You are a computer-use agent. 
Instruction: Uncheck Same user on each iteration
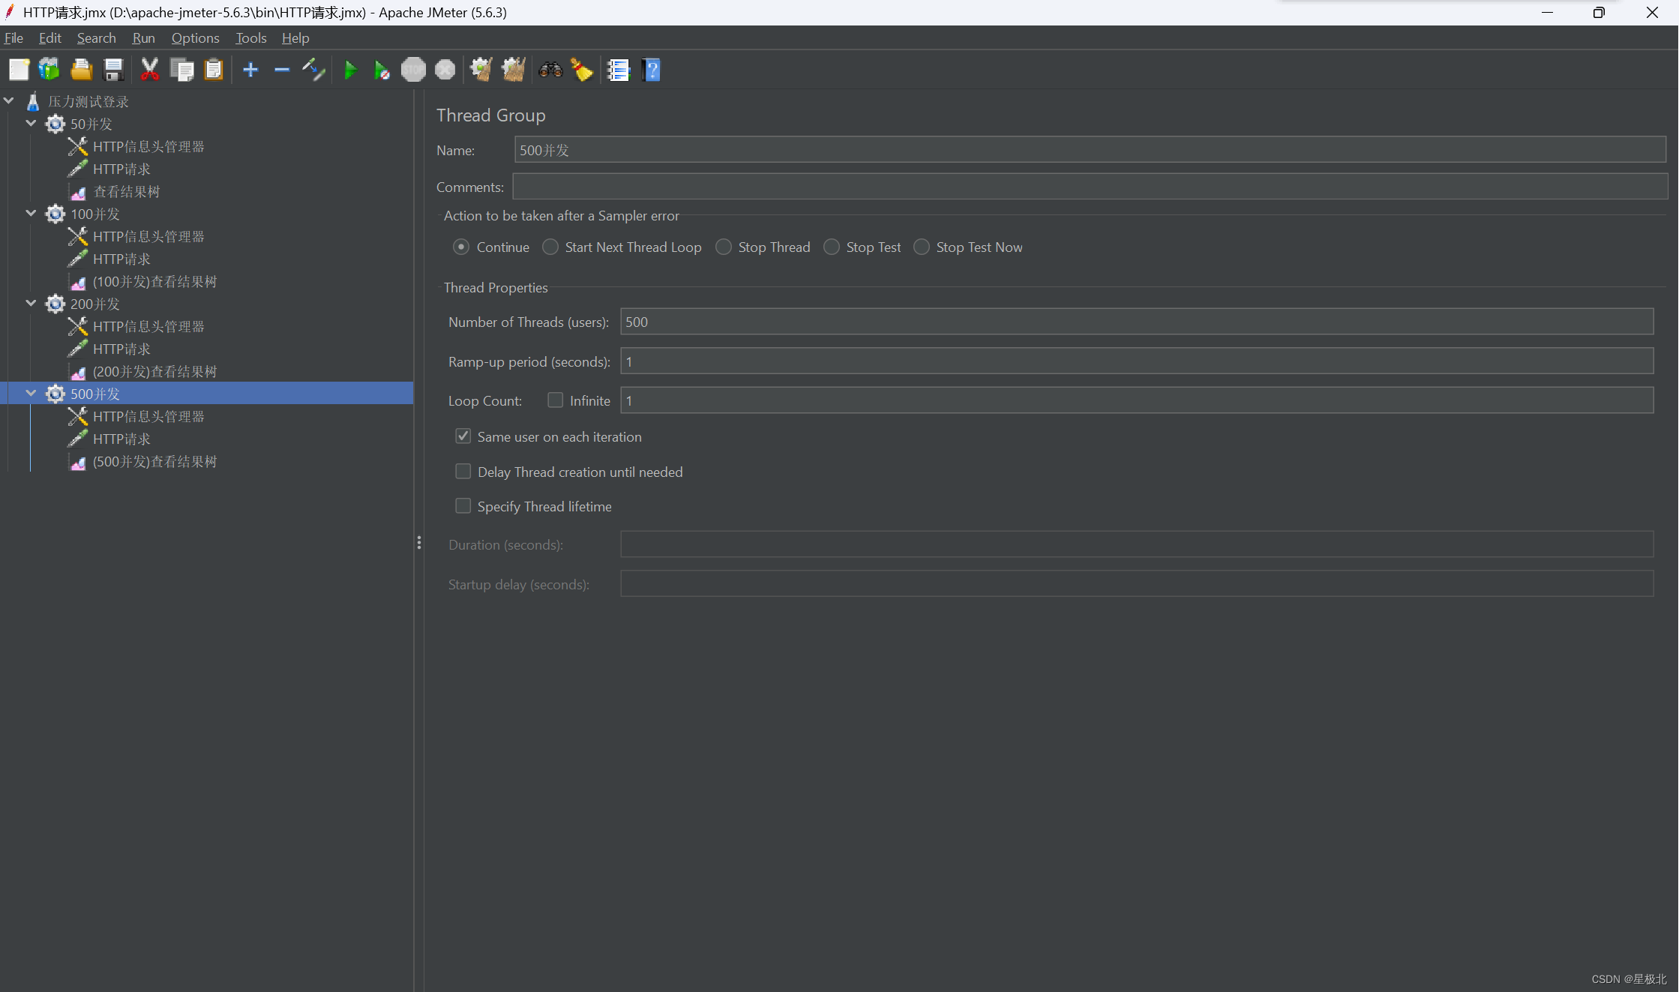point(463,436)
